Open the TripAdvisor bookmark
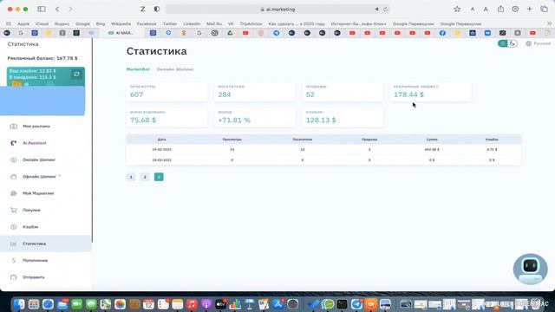The height and width of the screenshot is (312, 555). click(251, 23)
